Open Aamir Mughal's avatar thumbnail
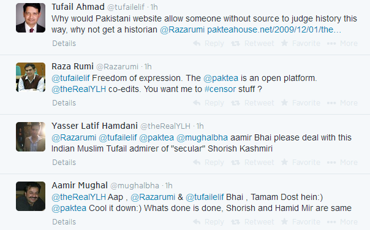This screenshot has width=370, height=230. tap(31, 196)
